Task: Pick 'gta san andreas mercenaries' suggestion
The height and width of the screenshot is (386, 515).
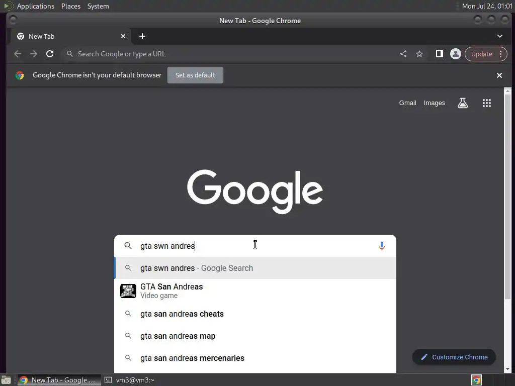Action: tap(255, 358)
